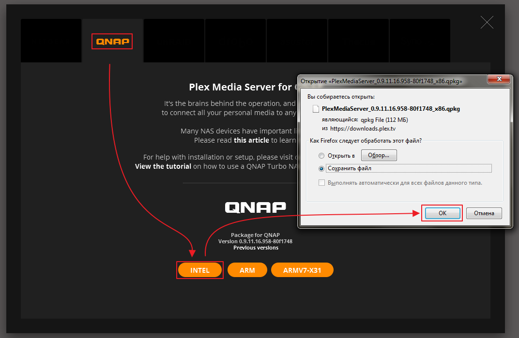519x338 pixels.
Task: Click 'Version 0.9.11.16.958-80f1748' text
Action: pos(255,241)
